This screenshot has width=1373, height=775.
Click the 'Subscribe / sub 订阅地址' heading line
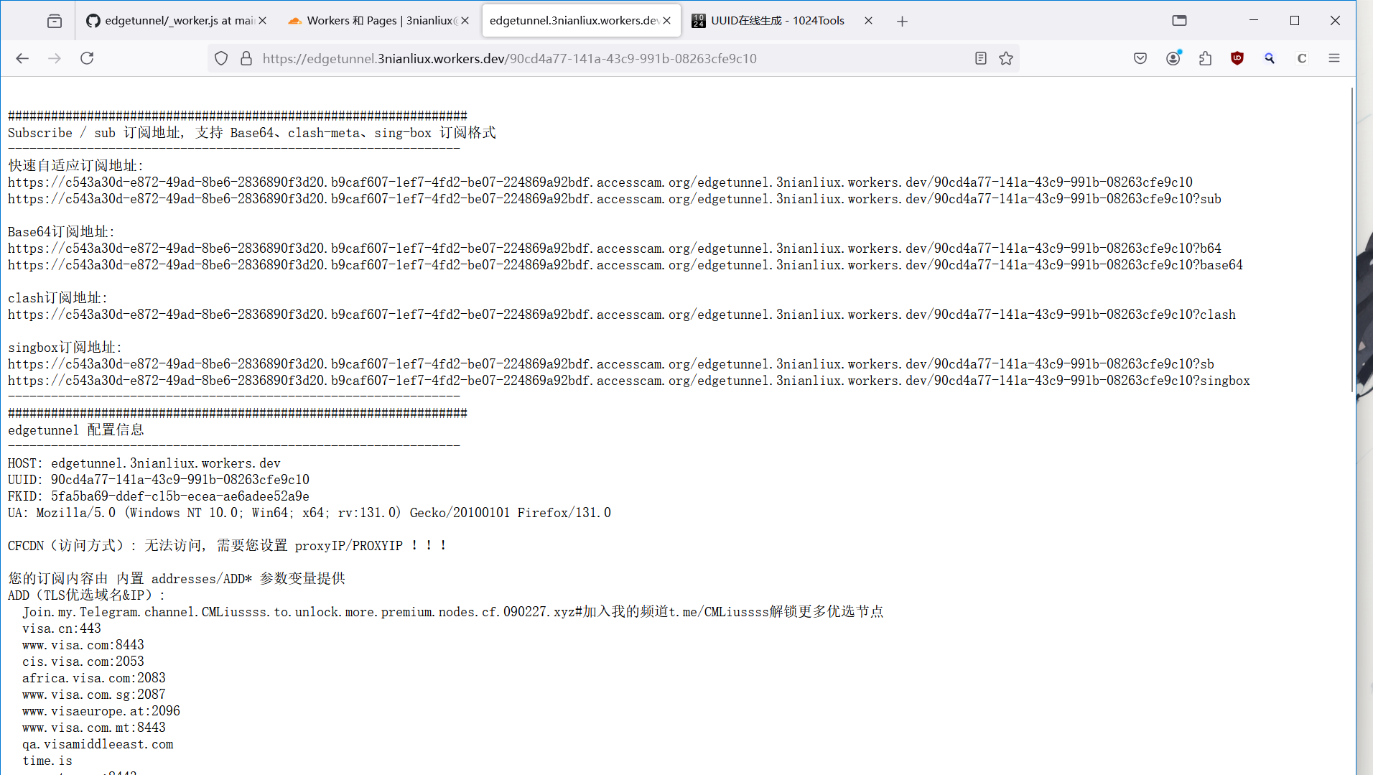252,133
